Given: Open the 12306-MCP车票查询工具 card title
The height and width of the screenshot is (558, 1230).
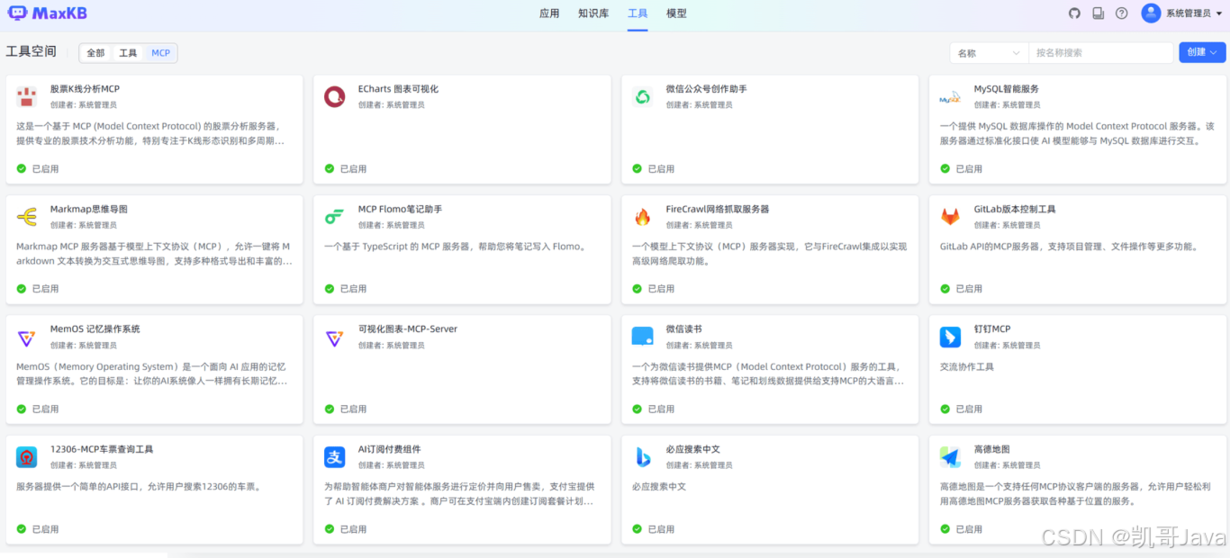Looking at the screenshot, I should pos(102,450).
